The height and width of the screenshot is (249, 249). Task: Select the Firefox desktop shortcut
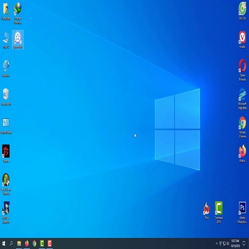pos(243,153)
